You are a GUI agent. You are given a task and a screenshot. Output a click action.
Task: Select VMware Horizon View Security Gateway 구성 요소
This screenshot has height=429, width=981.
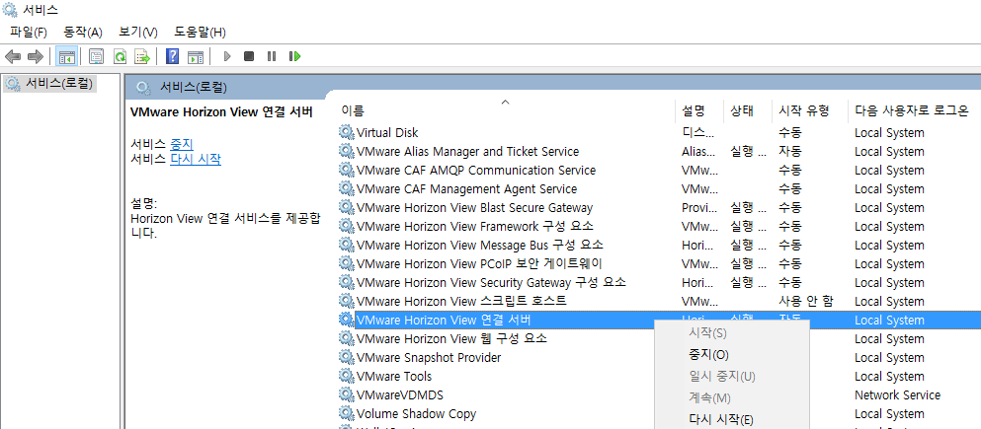point(491,282)
